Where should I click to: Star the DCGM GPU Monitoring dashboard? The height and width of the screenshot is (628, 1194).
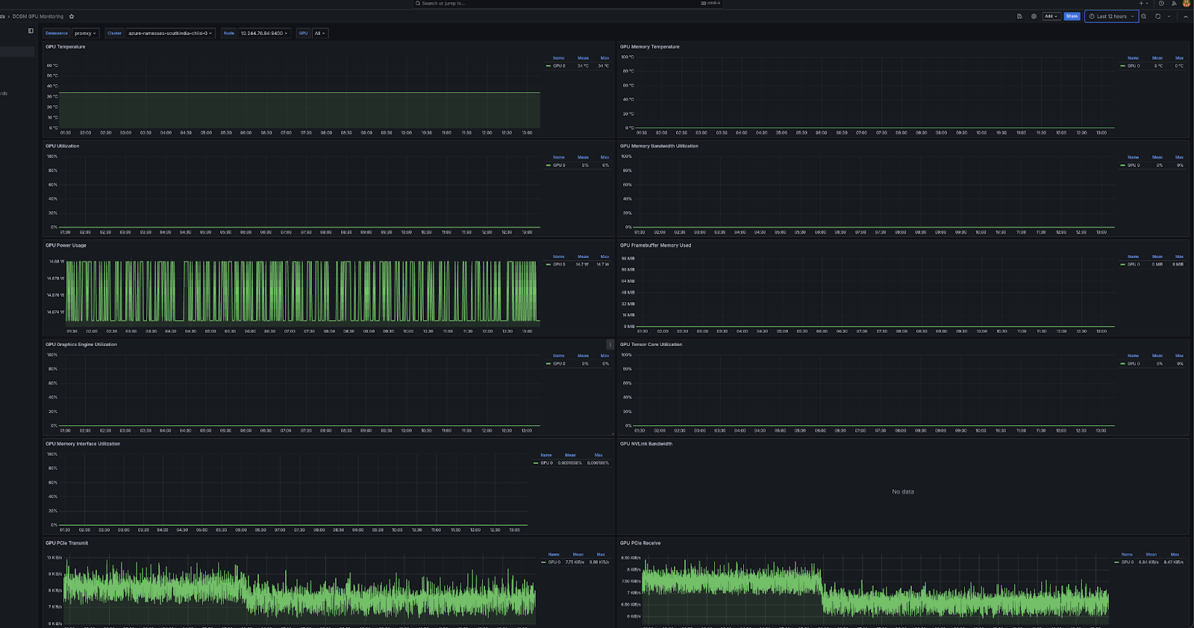[72, 16]
